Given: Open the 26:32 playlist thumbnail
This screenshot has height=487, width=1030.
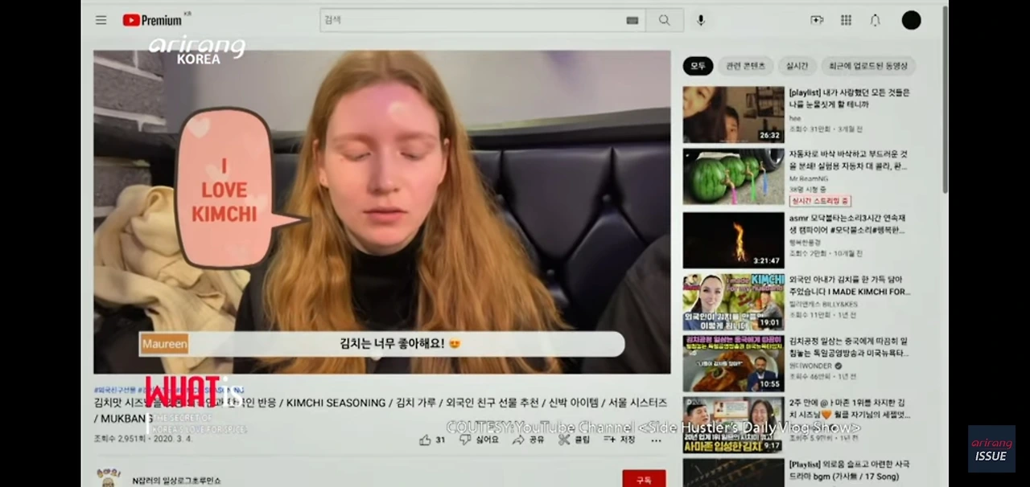Looking at the screenshot, I should point(733,115).
